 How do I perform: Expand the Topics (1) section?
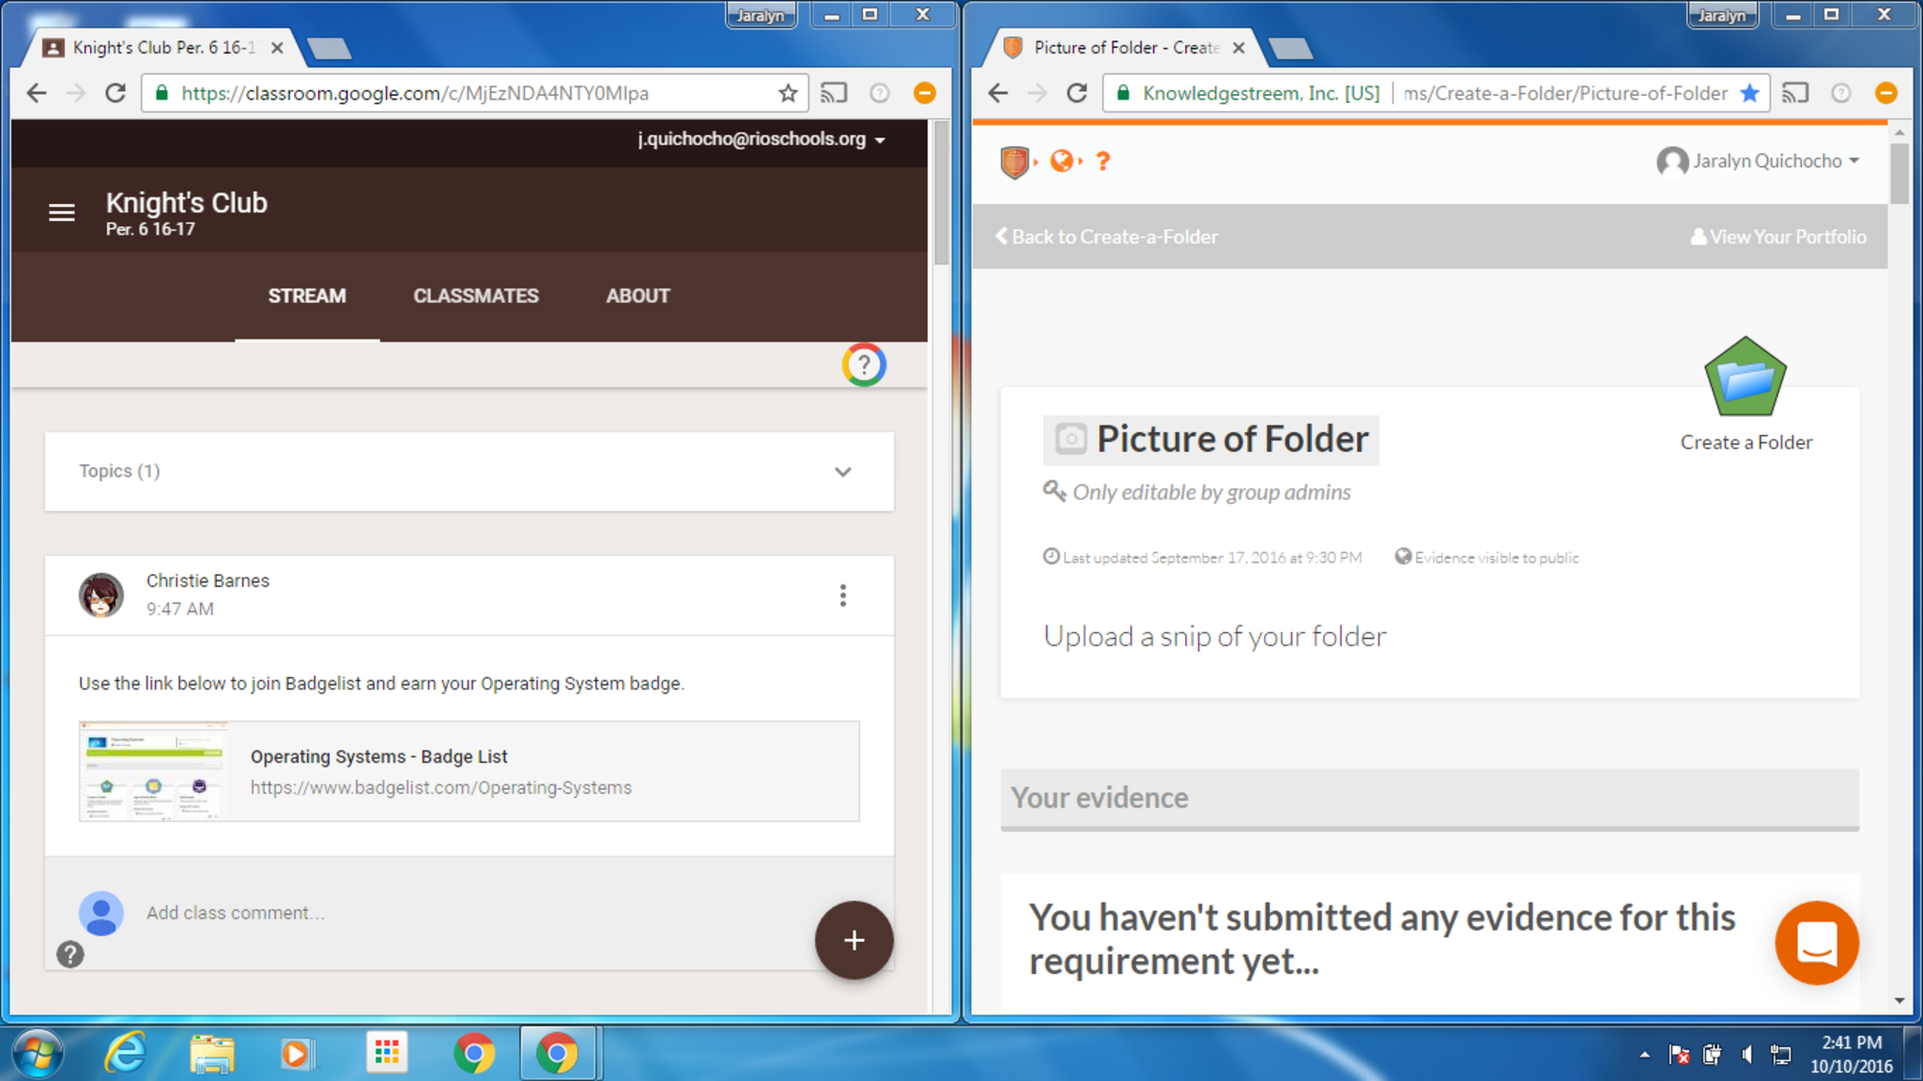pos(842,471)
